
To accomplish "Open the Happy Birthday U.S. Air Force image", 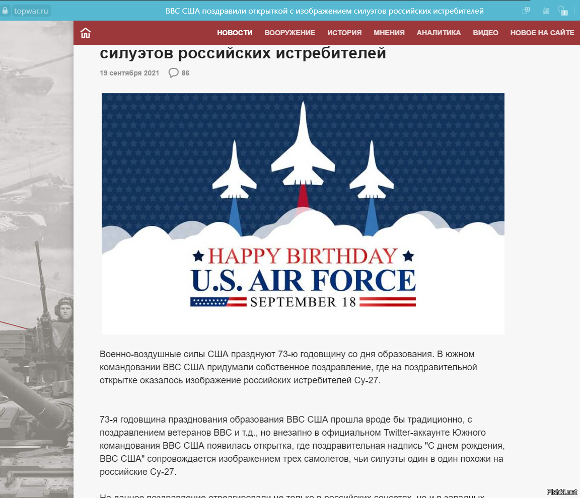I will click(303, 213).
